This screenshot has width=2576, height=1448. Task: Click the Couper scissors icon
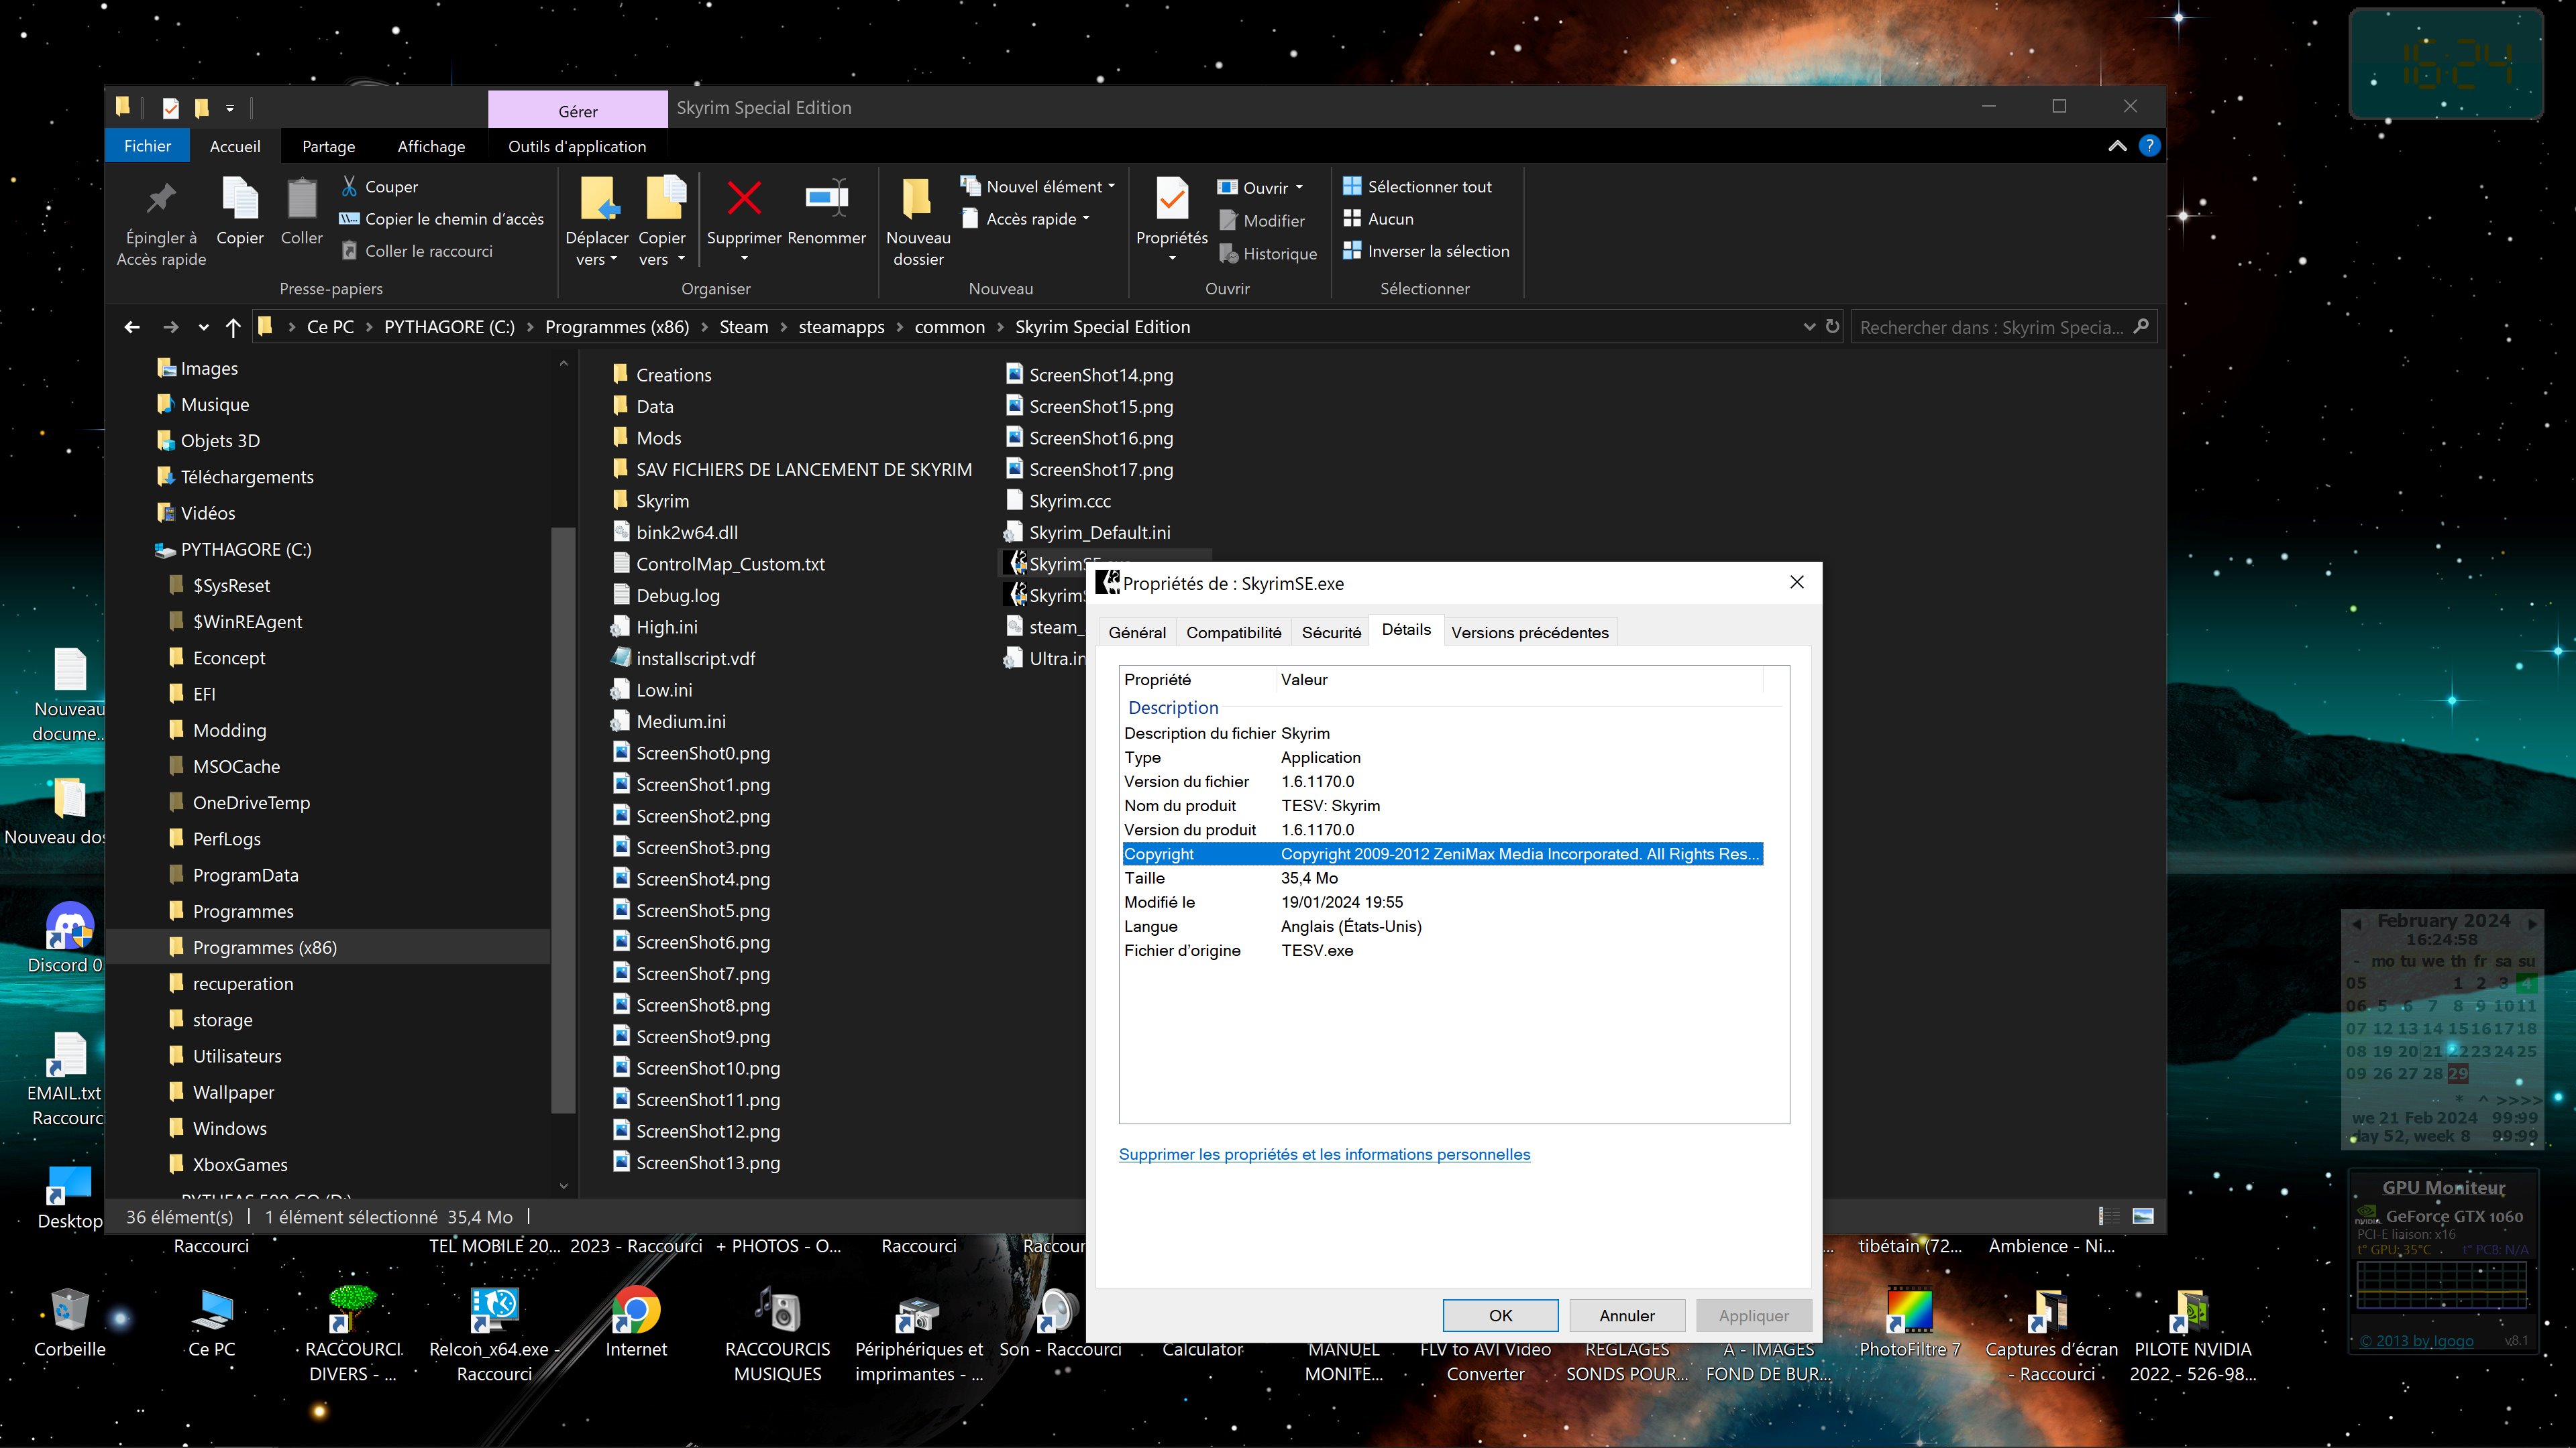(349, 186)
